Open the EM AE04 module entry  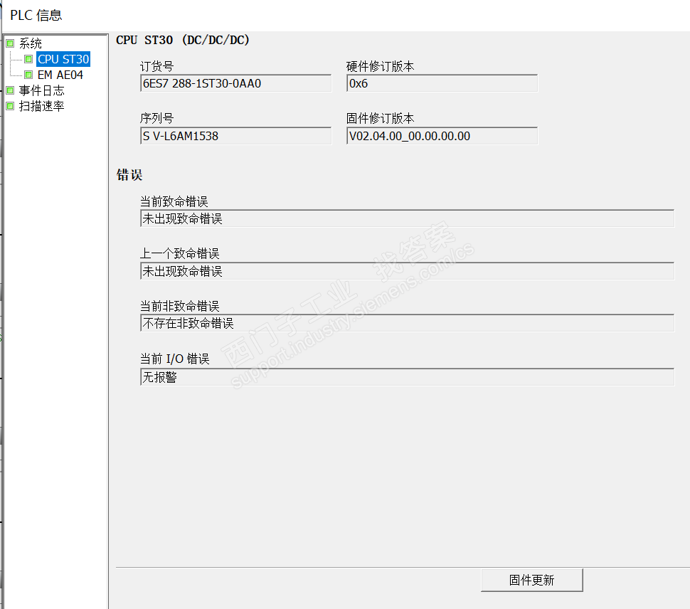click(x=60, y=75)
